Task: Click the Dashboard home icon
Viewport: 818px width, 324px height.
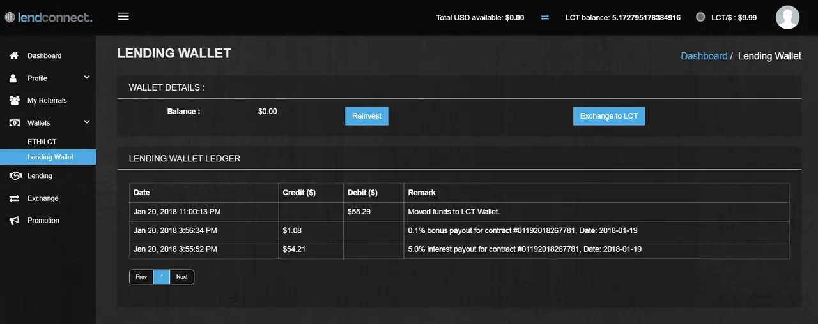Action: (14, 56)
